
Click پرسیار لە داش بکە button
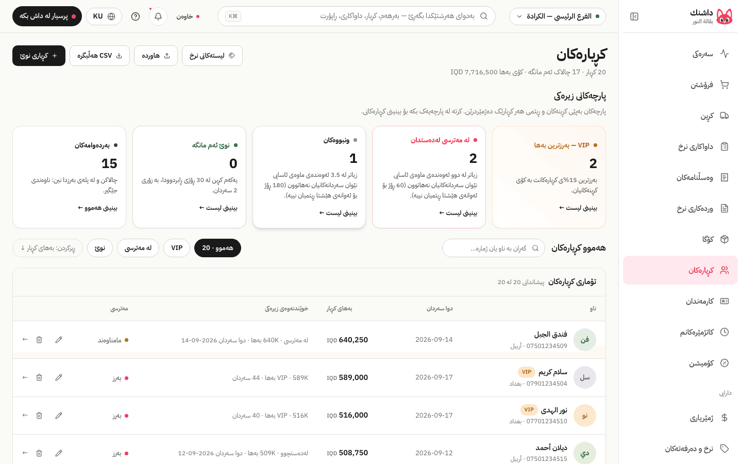pyautogui.click(x=47, y=16)
